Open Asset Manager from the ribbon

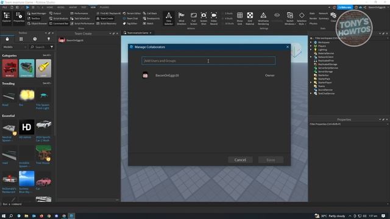(x=37, y=13)
